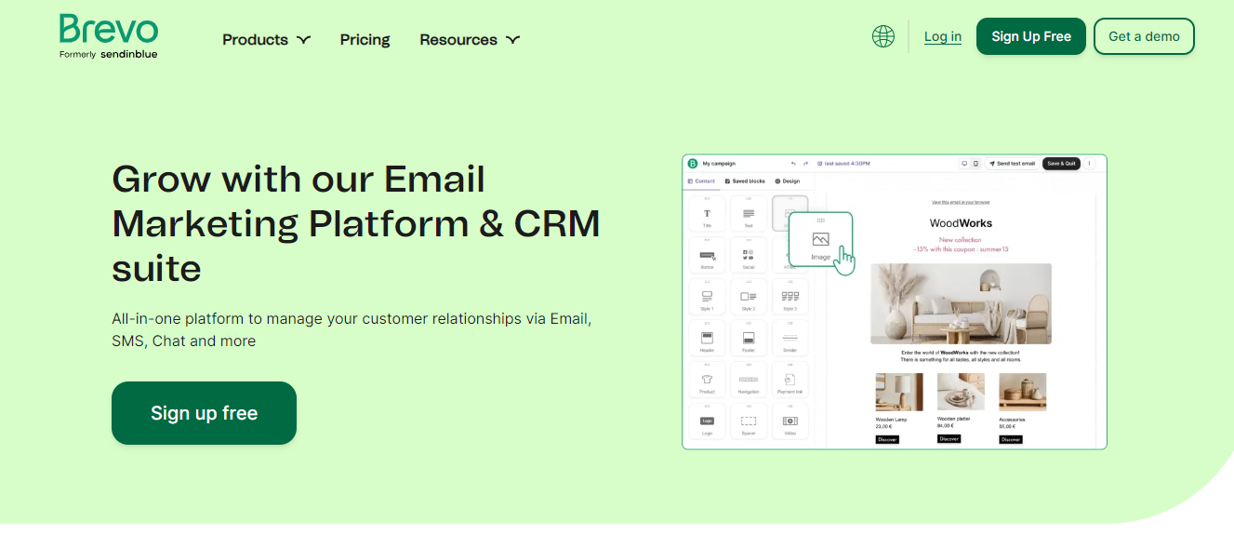Click the '55,00 €' price text
1234x548 pixels.
pyautogui.click(x=1008, y=426)
